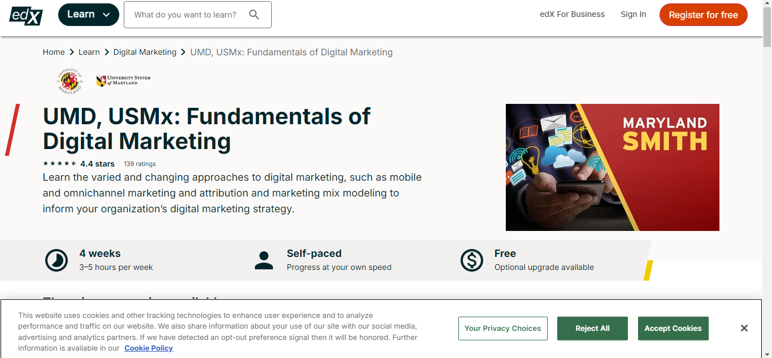The height and width of the screenshot is (358, 772).
Task: Click the '139 ratings' text
Action: click(140, 164)
